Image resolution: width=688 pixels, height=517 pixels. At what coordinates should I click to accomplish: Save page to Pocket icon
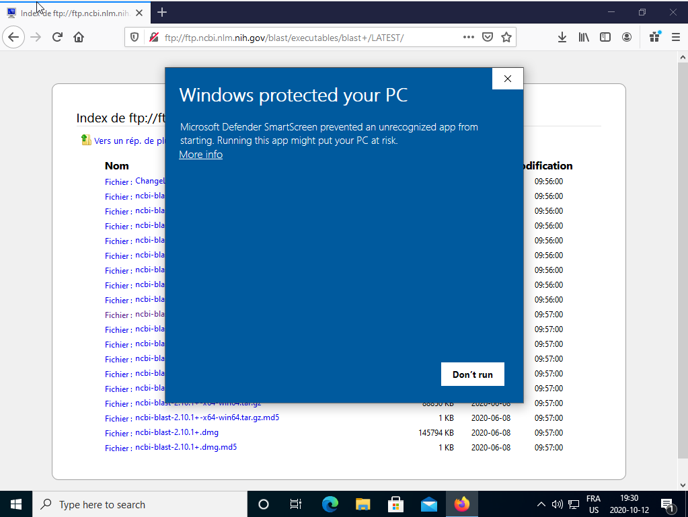point(488,37)
